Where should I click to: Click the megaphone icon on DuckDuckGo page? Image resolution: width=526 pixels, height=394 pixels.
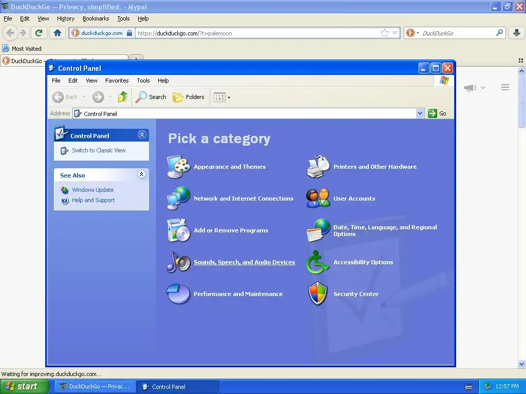click(471, 88)
